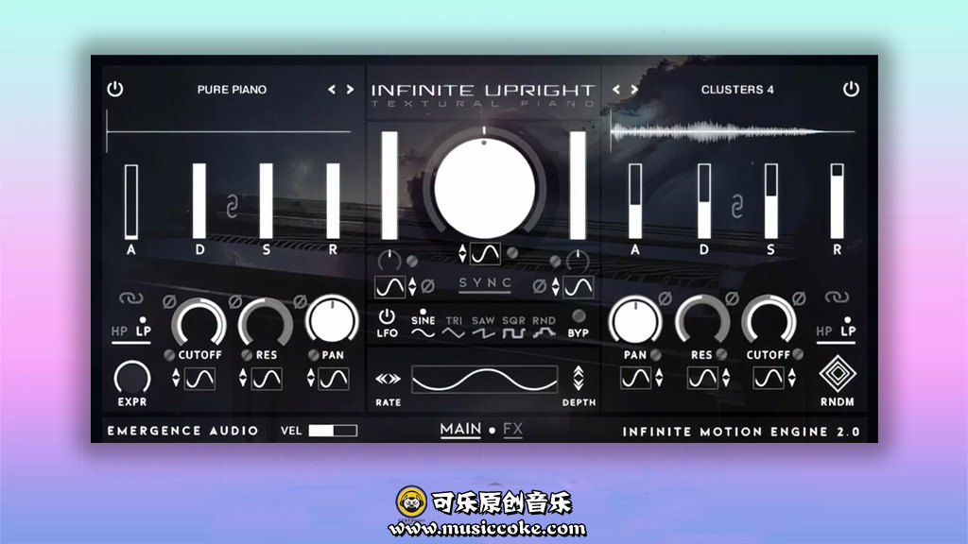Click the CLUSTERS 4 preset name
968x544 pixels.
737,90
